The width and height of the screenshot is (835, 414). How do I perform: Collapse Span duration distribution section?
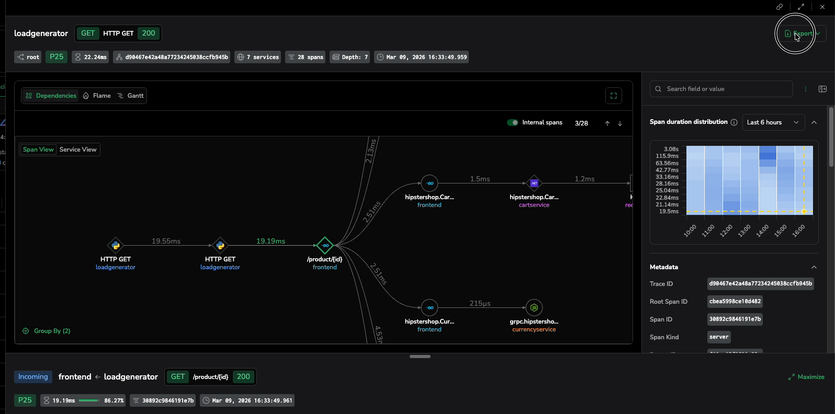pos(814,122)
